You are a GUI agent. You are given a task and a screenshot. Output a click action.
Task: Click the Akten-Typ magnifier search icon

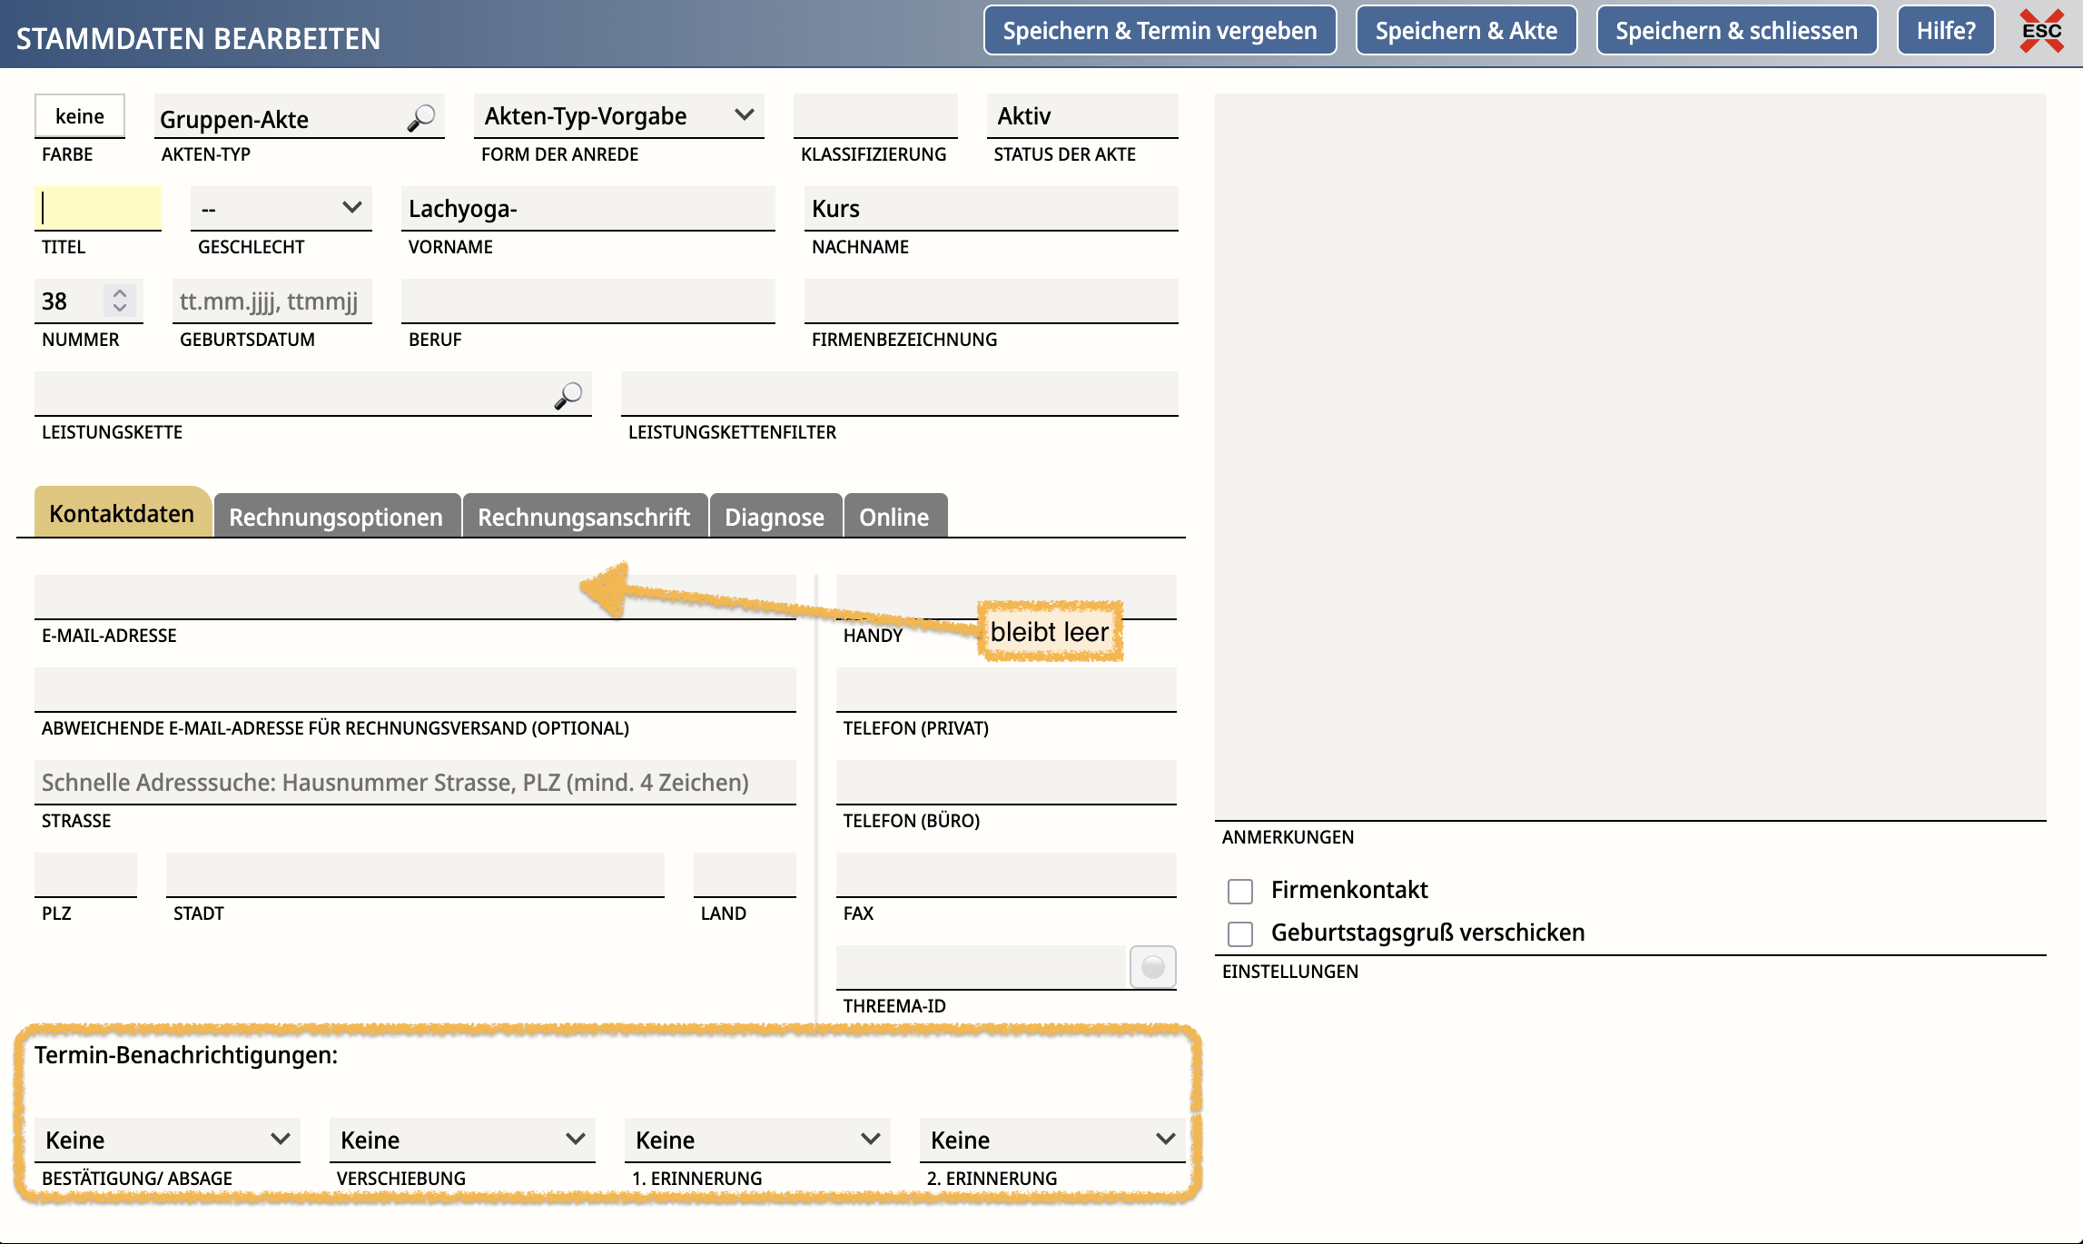point(420,118)
